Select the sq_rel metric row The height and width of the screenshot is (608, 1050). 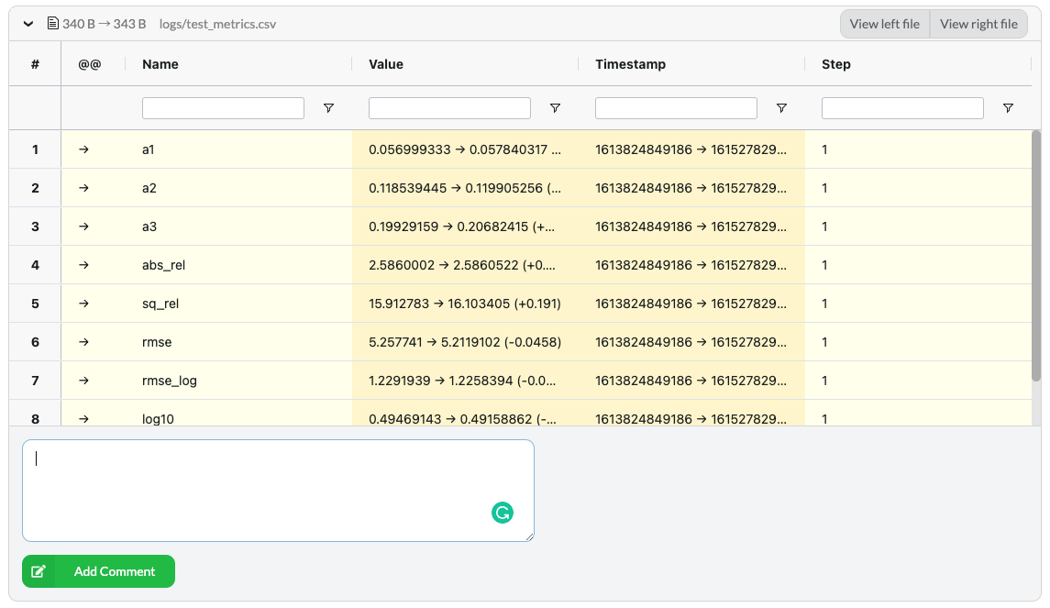click(459, 304)
